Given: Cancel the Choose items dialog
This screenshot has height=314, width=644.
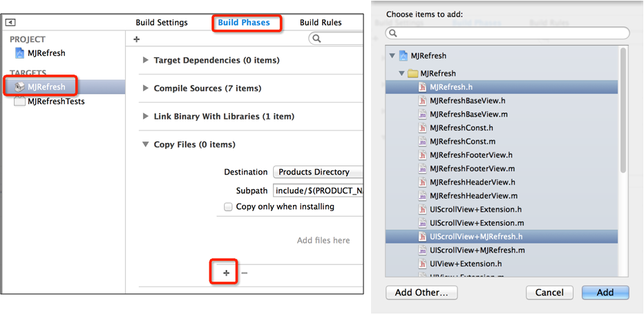Looking at the screenshot, I should [549, 293].
